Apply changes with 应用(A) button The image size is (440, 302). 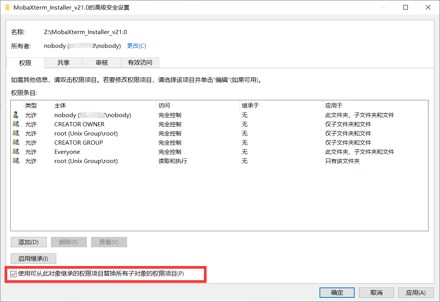pyautogui.click(x=416, y=292)
